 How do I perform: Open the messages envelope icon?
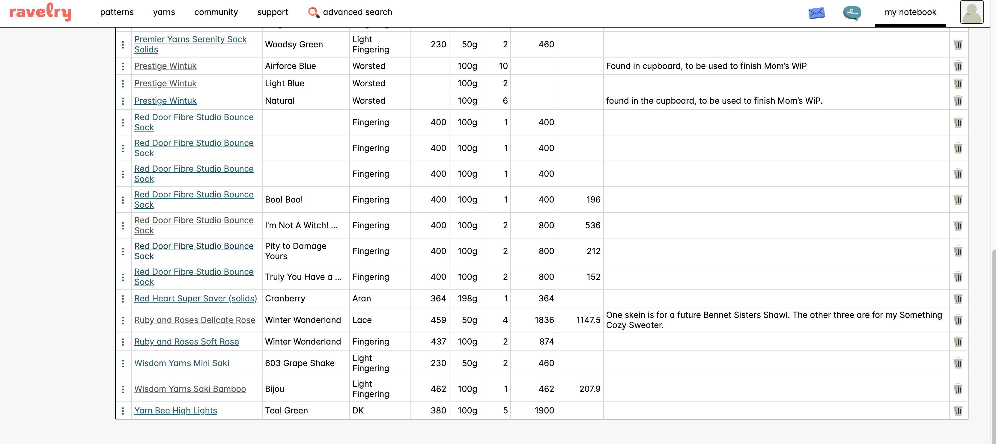point(816,13)
